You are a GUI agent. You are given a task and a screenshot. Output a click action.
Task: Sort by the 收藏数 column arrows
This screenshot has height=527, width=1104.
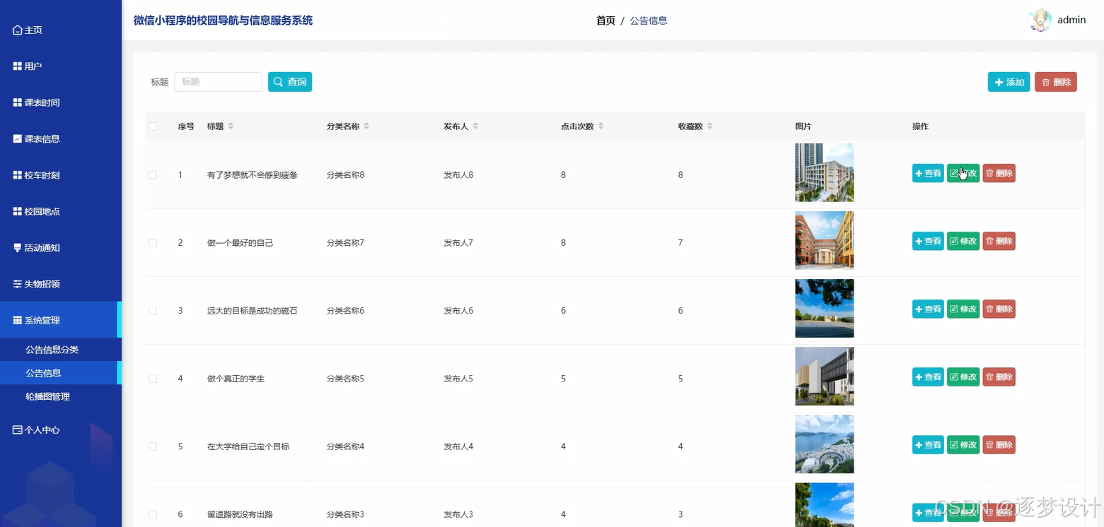[x=709, y=126]
